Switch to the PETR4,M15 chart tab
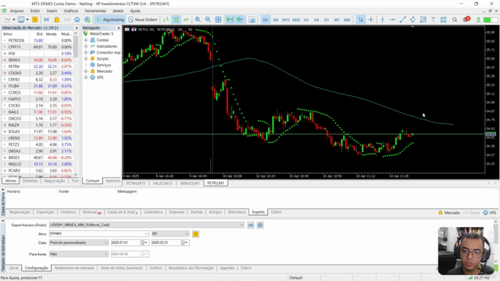 [135, 183]
